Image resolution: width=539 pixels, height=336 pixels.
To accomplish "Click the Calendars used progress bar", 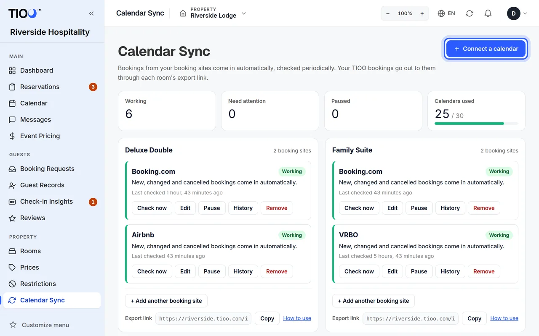I will (x=476, y=123).
